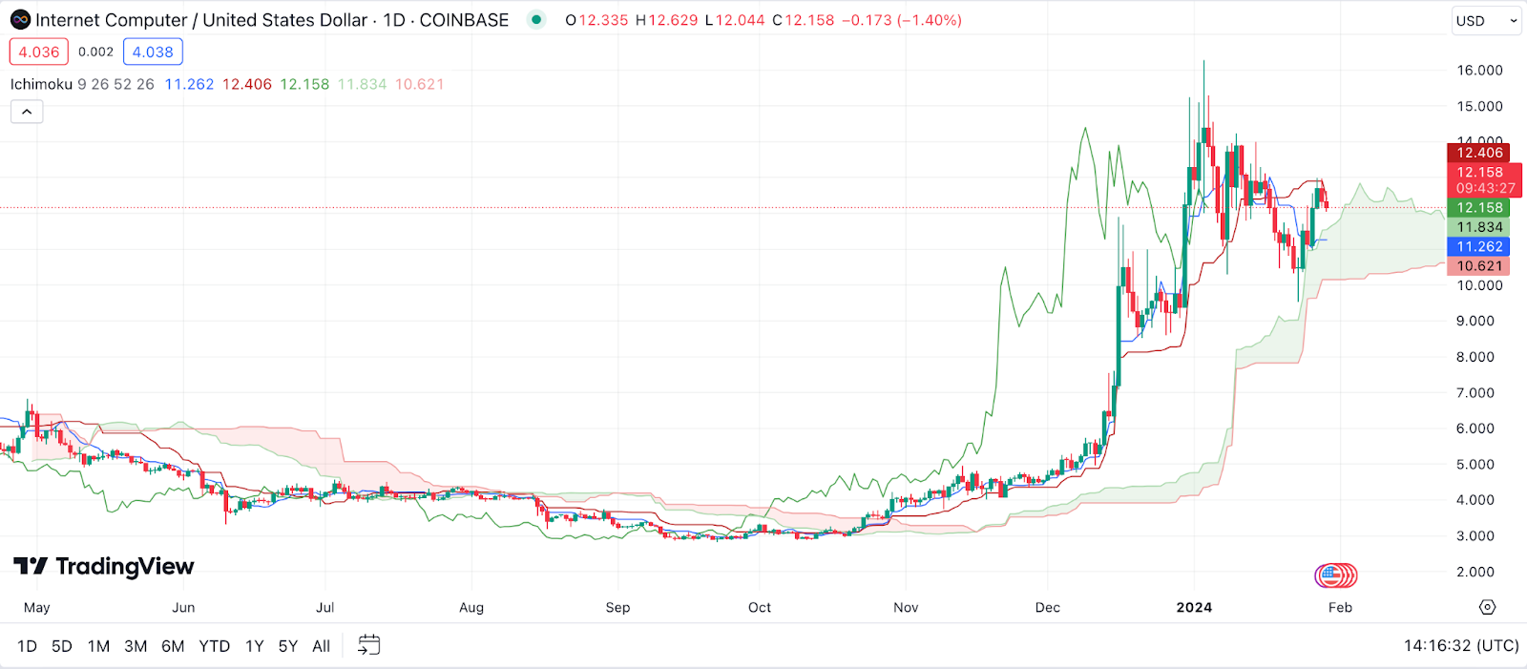
Task: Click the 11.262 blue price label on axis
Action: tap(1478, 246)
